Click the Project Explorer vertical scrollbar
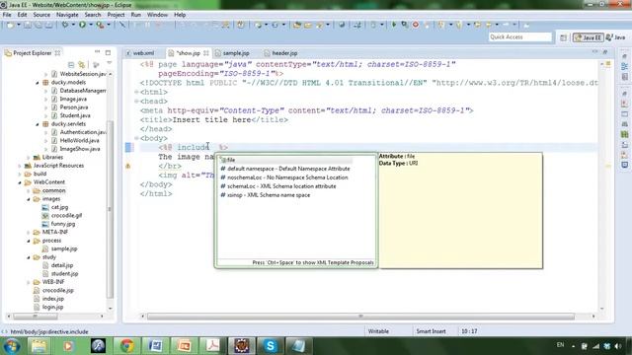 [x=110, y=209]
